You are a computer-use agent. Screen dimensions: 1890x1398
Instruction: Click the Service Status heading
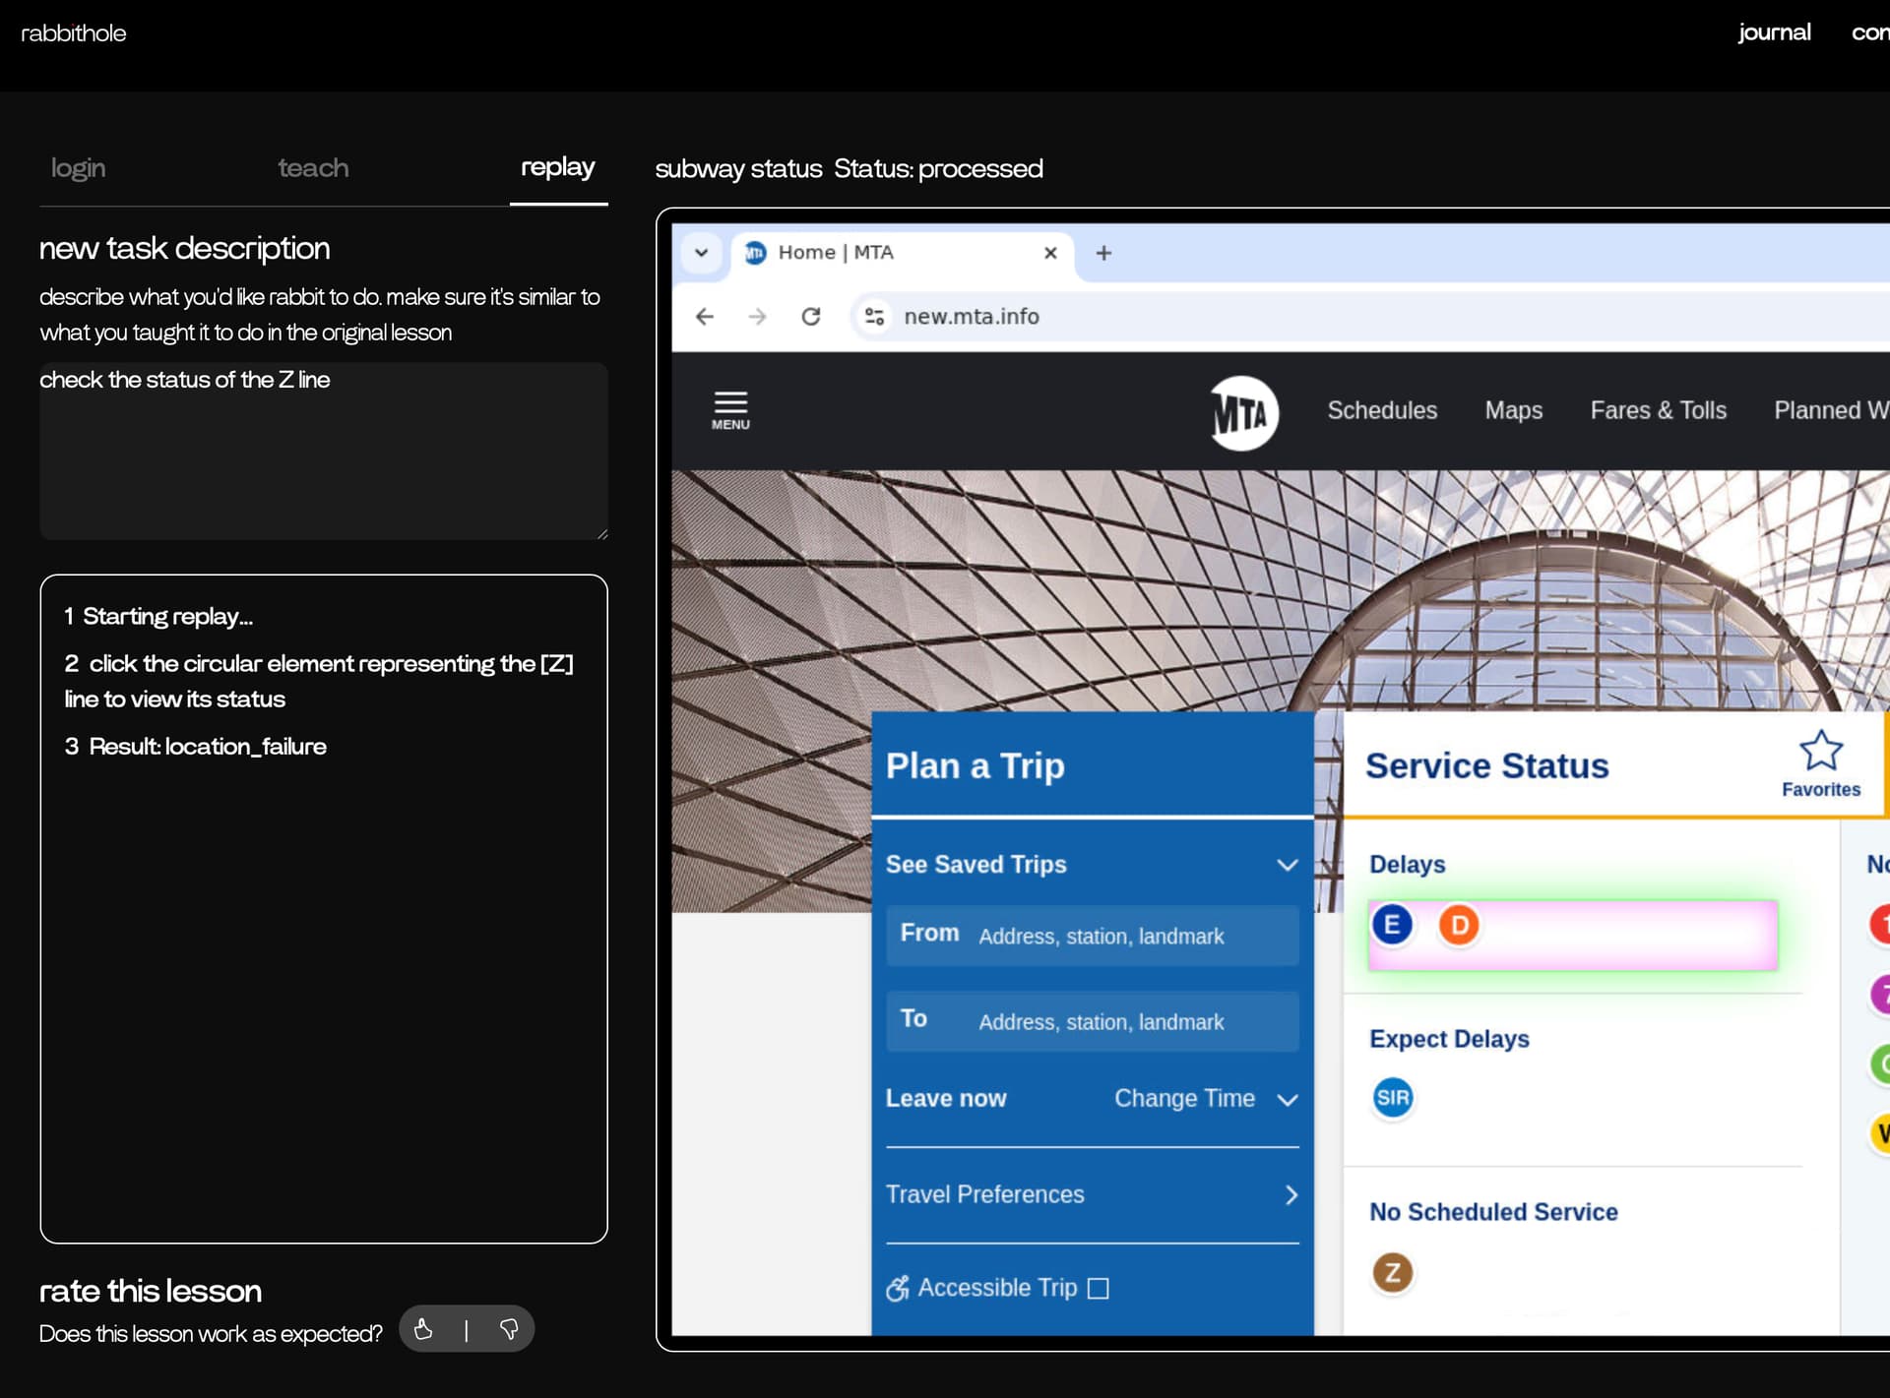click(1486, 765)
